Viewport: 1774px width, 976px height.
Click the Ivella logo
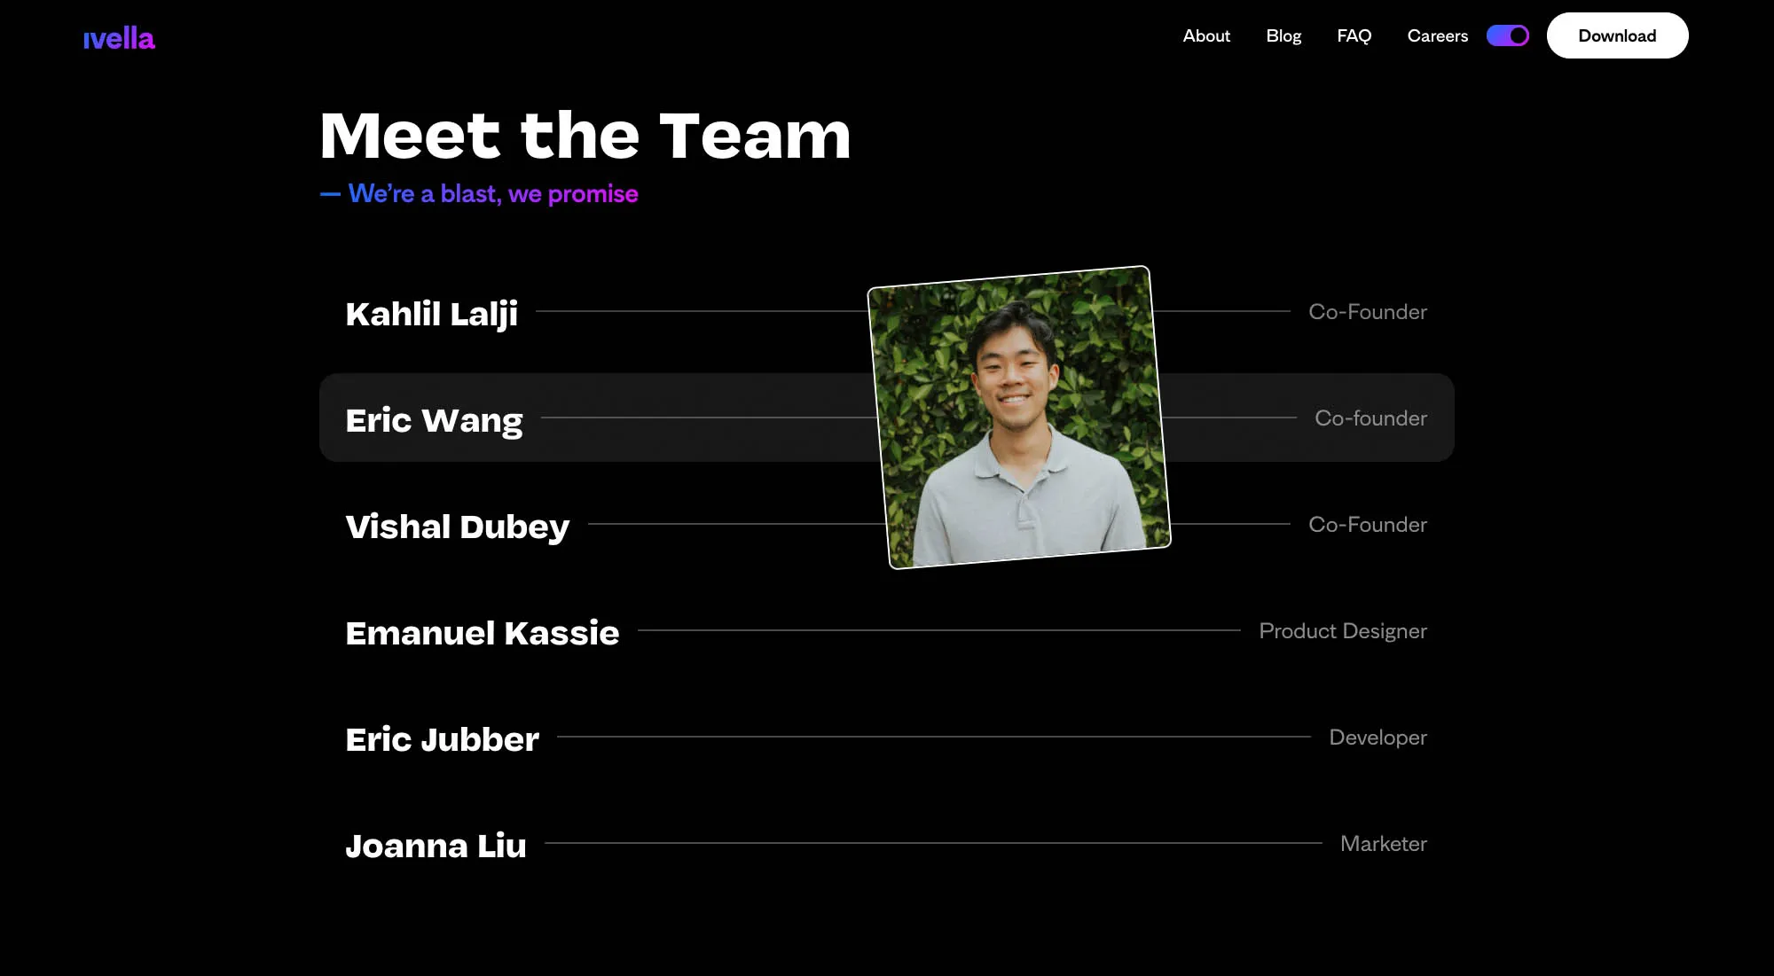(x=119, y=38)
